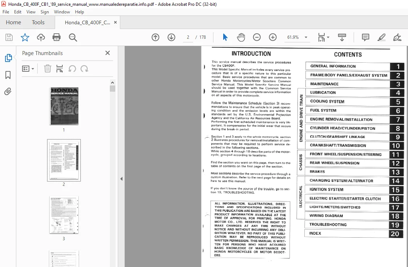
Task: Select the Honda_CB_400F document tab
Action: coord(87,22)
